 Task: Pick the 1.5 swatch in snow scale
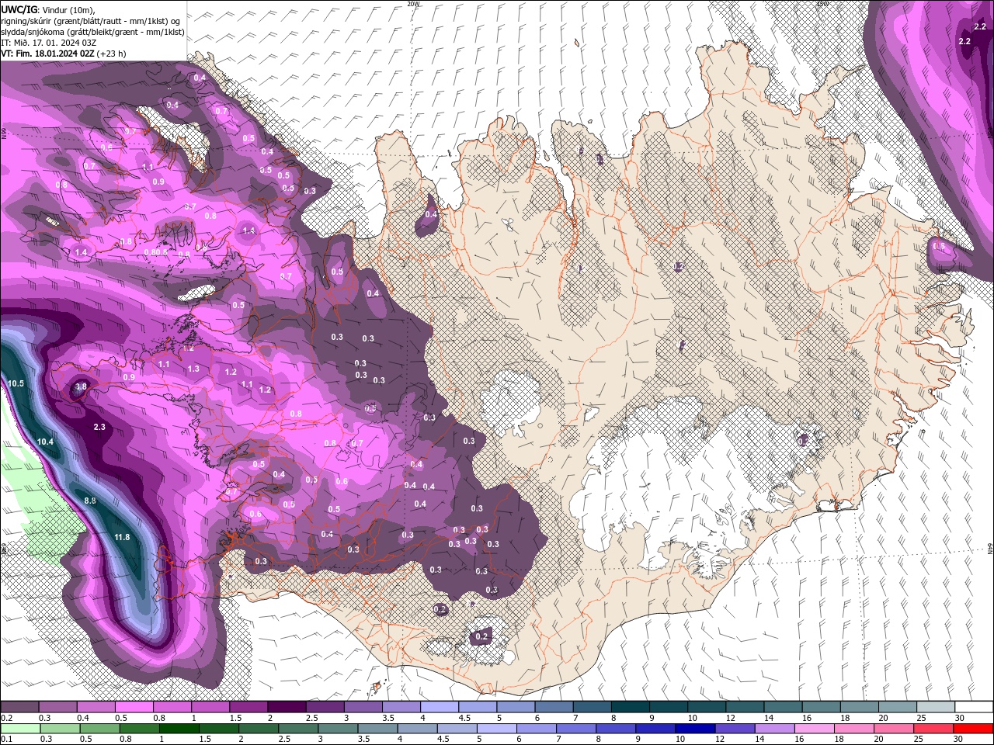(248, 707)
